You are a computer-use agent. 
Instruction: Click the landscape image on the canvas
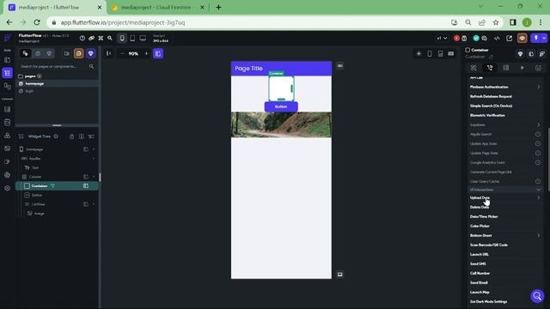coord(281,124)
